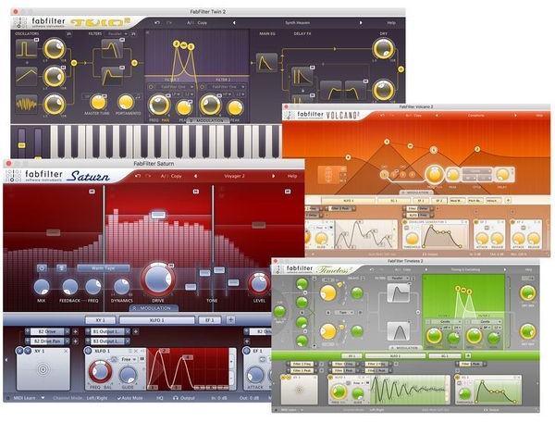
Task: Toggle the XLFO 1 power button in Saturn
Action: click(88, 351)
